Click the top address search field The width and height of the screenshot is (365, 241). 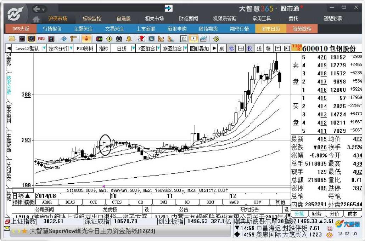(x=111, y=8)
